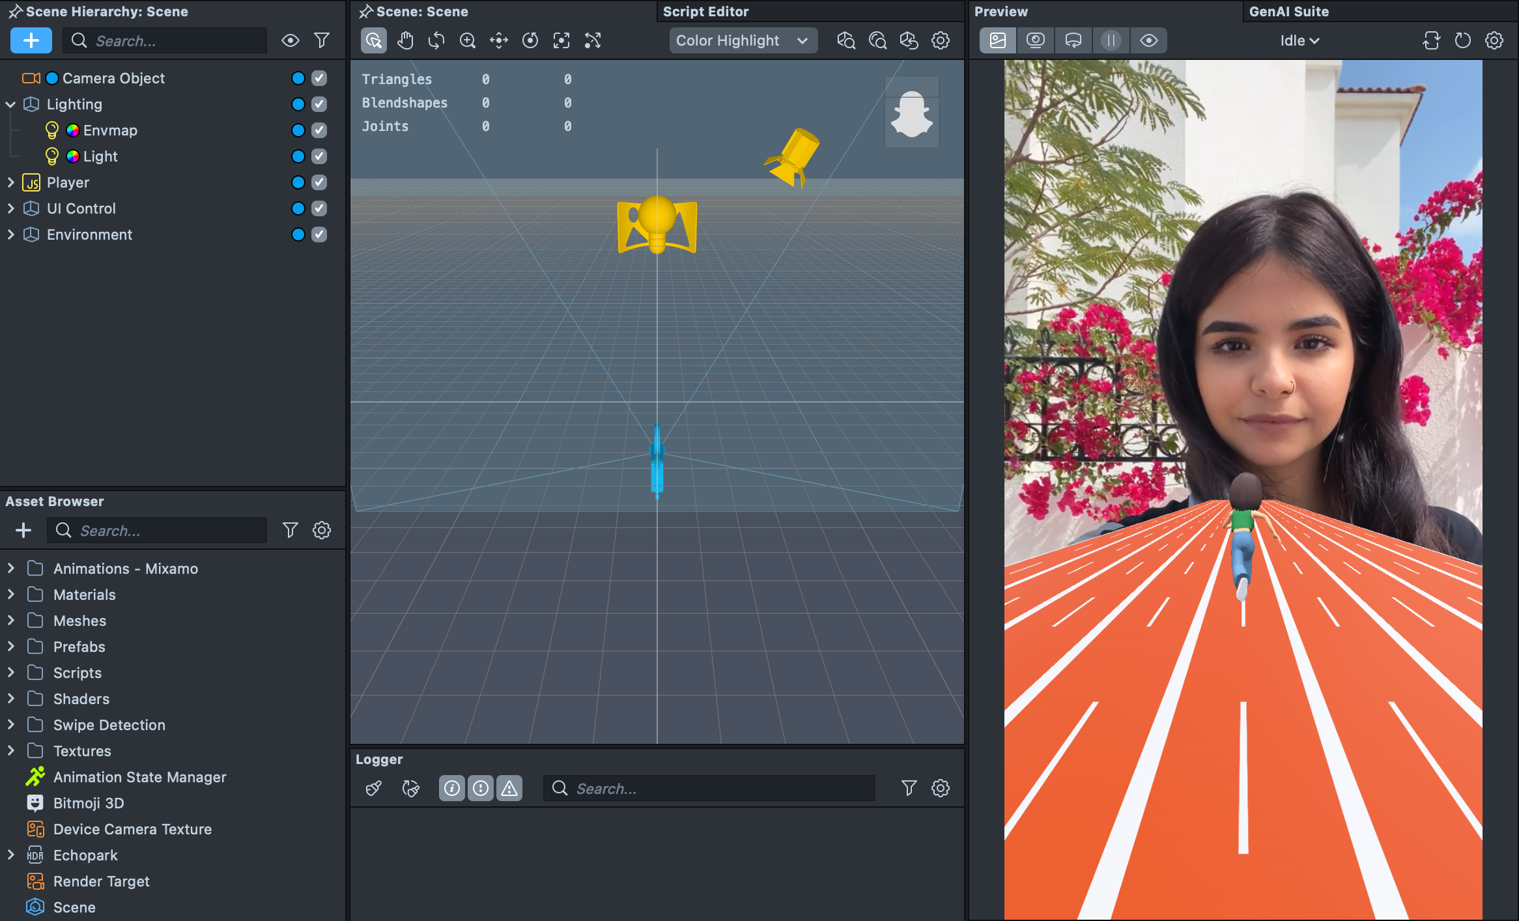Open Asset Browser filter icon

[291, 530]
